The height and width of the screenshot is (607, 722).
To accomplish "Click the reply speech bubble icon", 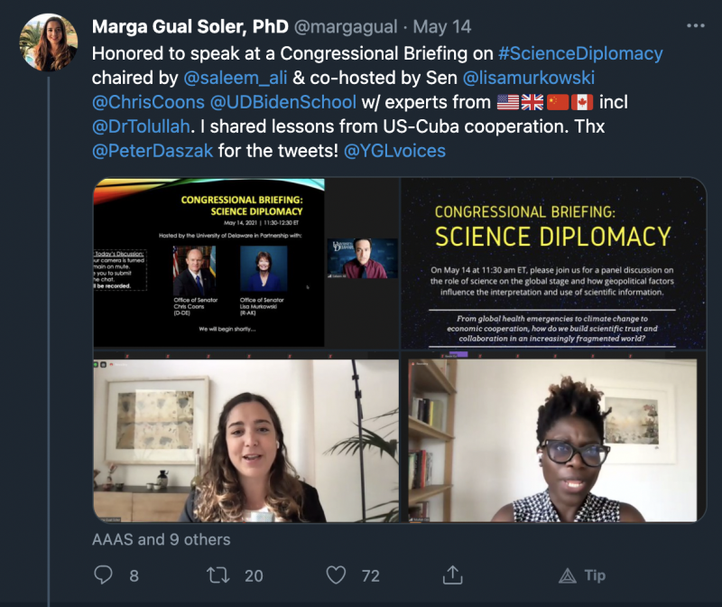I will (x=103, y=574).
